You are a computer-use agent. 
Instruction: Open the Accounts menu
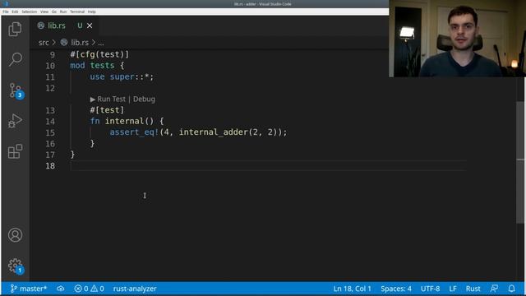coord(15,235)
